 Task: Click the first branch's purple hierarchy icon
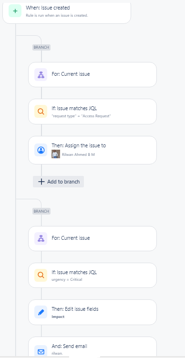pos(41,74)
